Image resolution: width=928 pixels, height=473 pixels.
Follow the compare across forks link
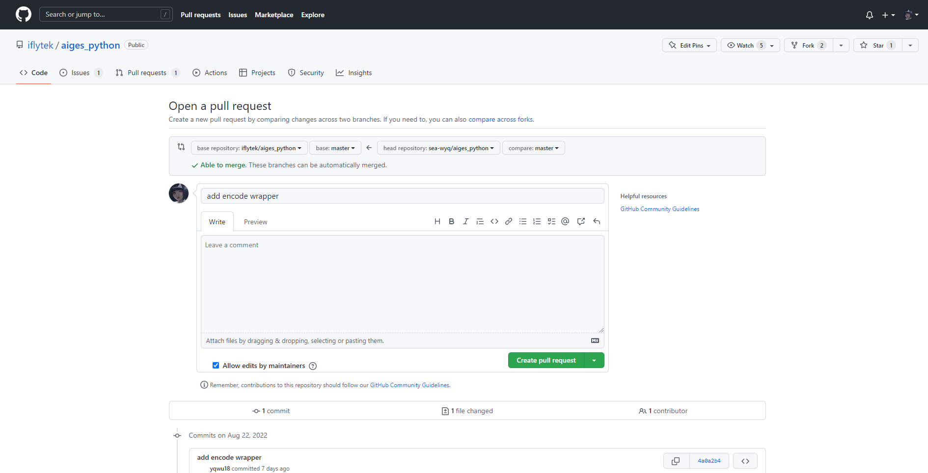tap(500, 119)
